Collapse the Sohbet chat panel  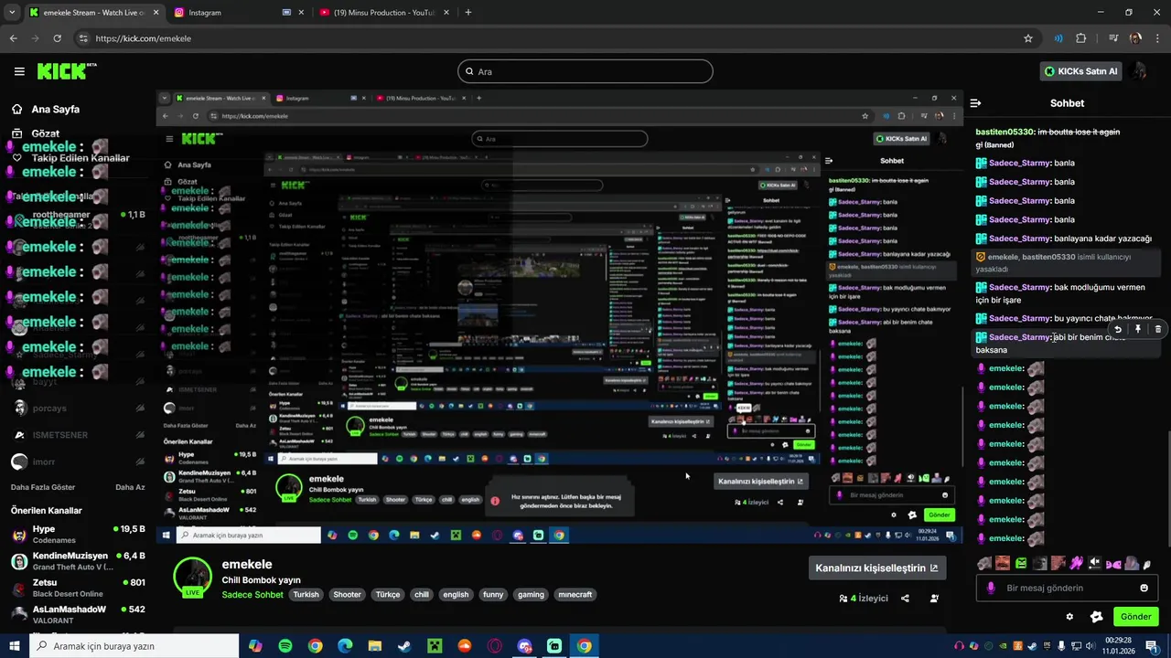click(x=975, y=103)
